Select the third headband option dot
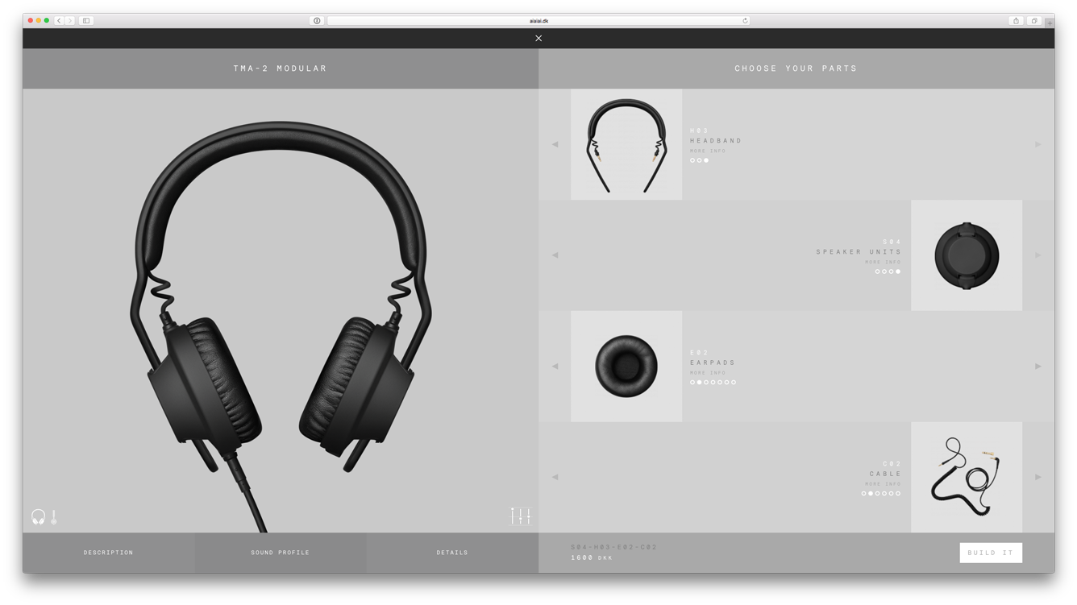 (706, 160)
